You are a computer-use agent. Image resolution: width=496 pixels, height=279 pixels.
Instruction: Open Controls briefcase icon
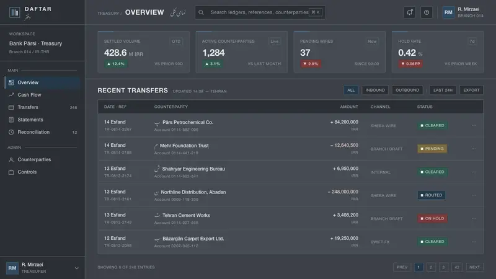pyautogui.click(x=11, y=172)
